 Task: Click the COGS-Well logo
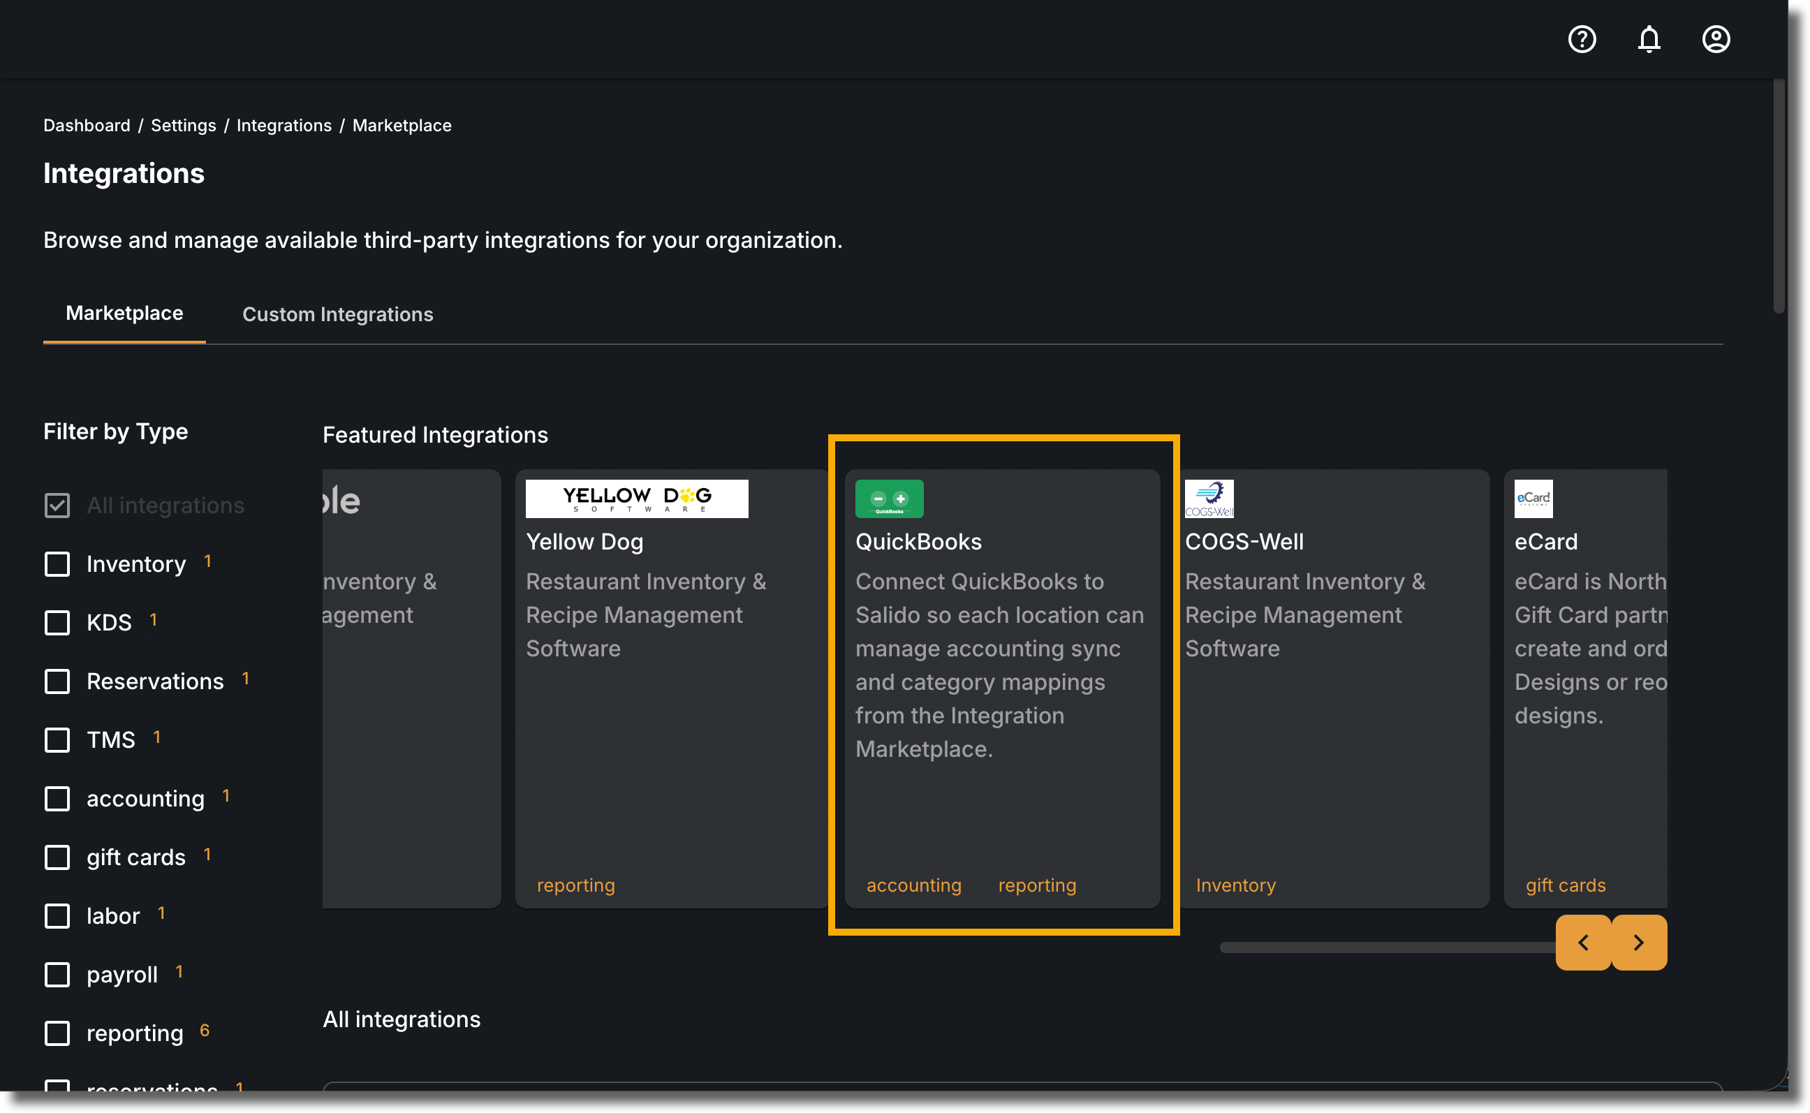click(1209, 499)
